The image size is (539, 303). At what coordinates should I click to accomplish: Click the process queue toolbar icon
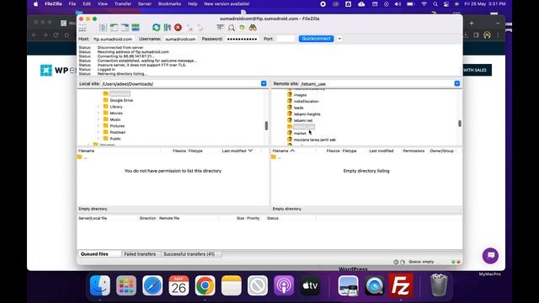[168, 28]
